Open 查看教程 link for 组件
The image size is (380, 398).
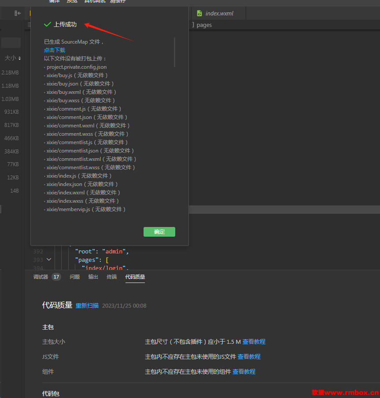tap(244, 372)
